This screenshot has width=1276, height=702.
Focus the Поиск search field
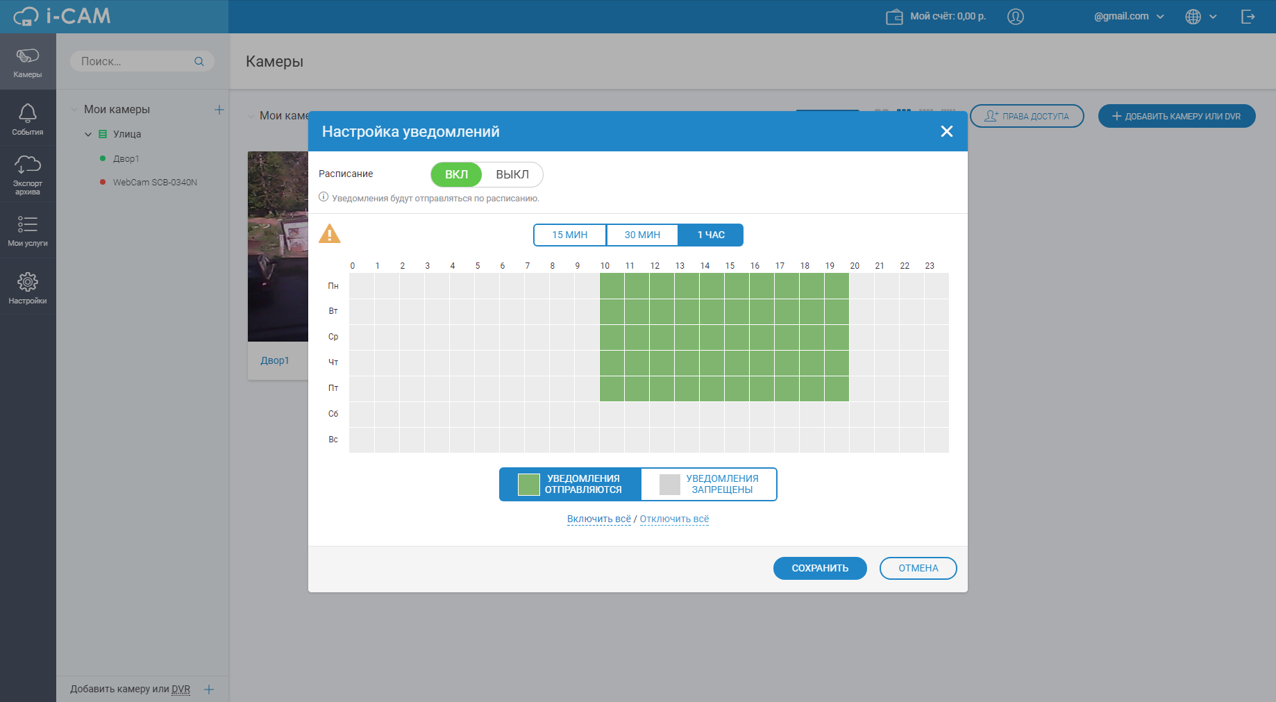pos(142,61)
